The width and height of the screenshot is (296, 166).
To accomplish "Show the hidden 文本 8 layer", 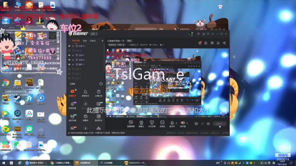I will [69, 51].
